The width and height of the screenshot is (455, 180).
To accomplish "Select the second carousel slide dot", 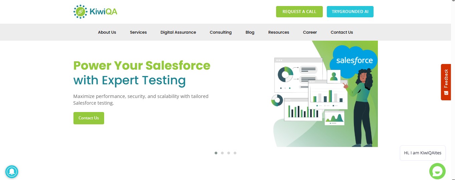I will [222, 153].
